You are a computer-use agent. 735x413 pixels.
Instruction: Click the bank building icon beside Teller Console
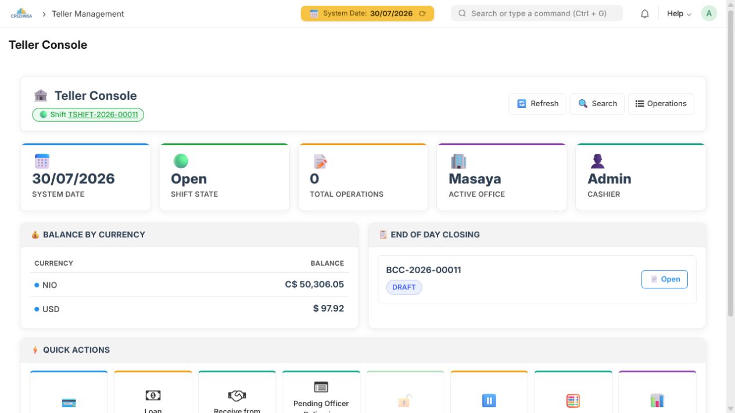click(41, 96)
